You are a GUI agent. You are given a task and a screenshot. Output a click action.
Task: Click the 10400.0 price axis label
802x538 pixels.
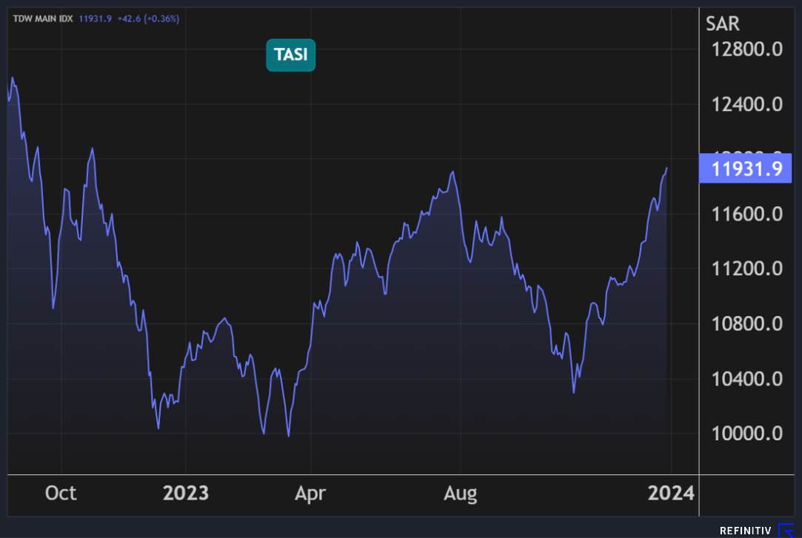[746, 378]
